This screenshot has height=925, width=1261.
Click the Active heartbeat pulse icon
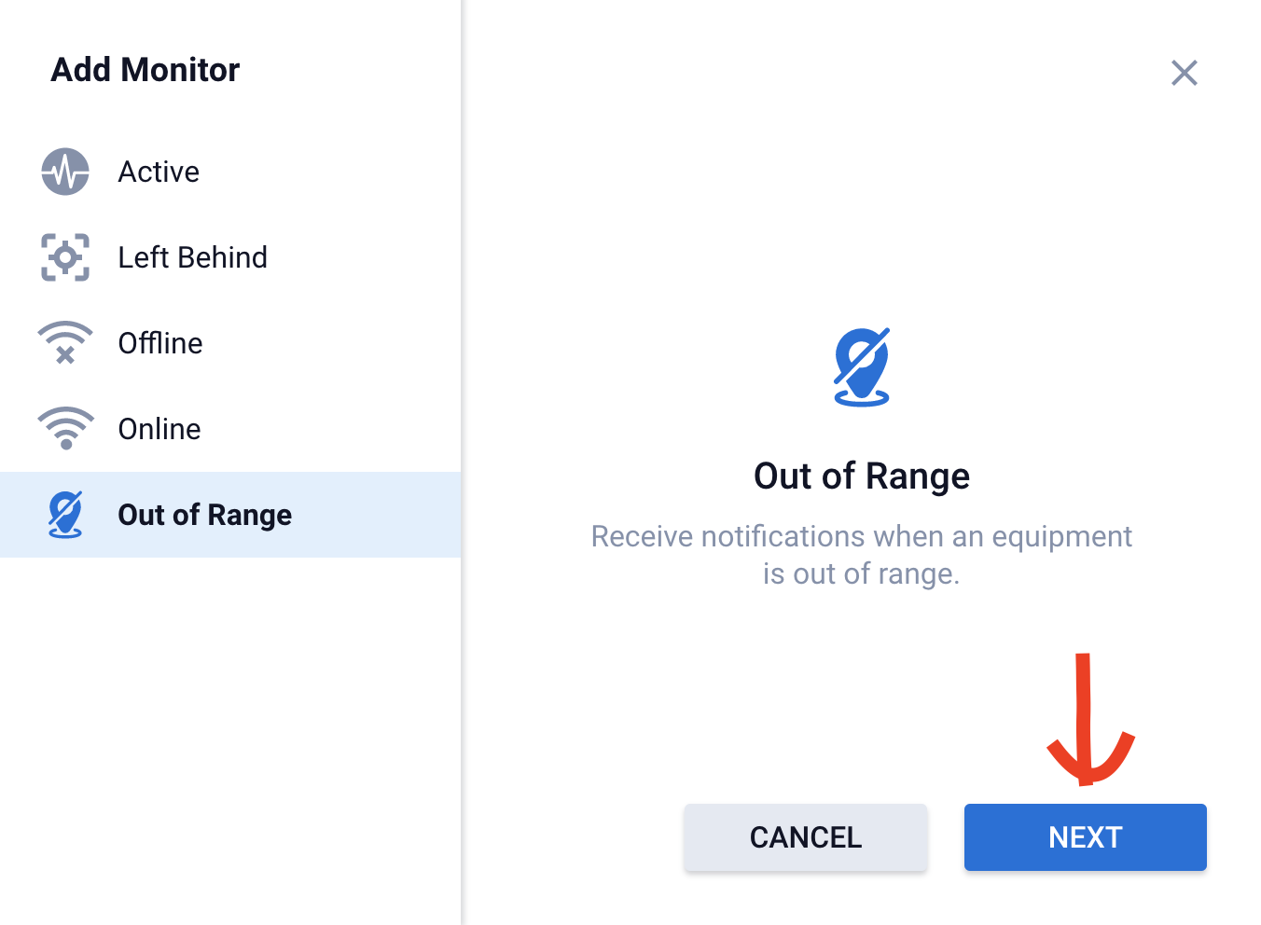(65, 172)
